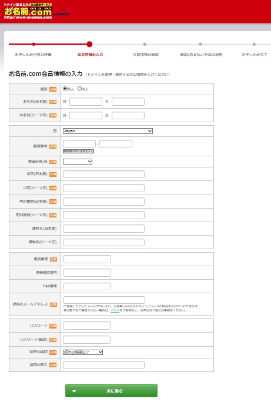
Task: Click the required badge next to 郵便番号
Action: pos(53,146)
